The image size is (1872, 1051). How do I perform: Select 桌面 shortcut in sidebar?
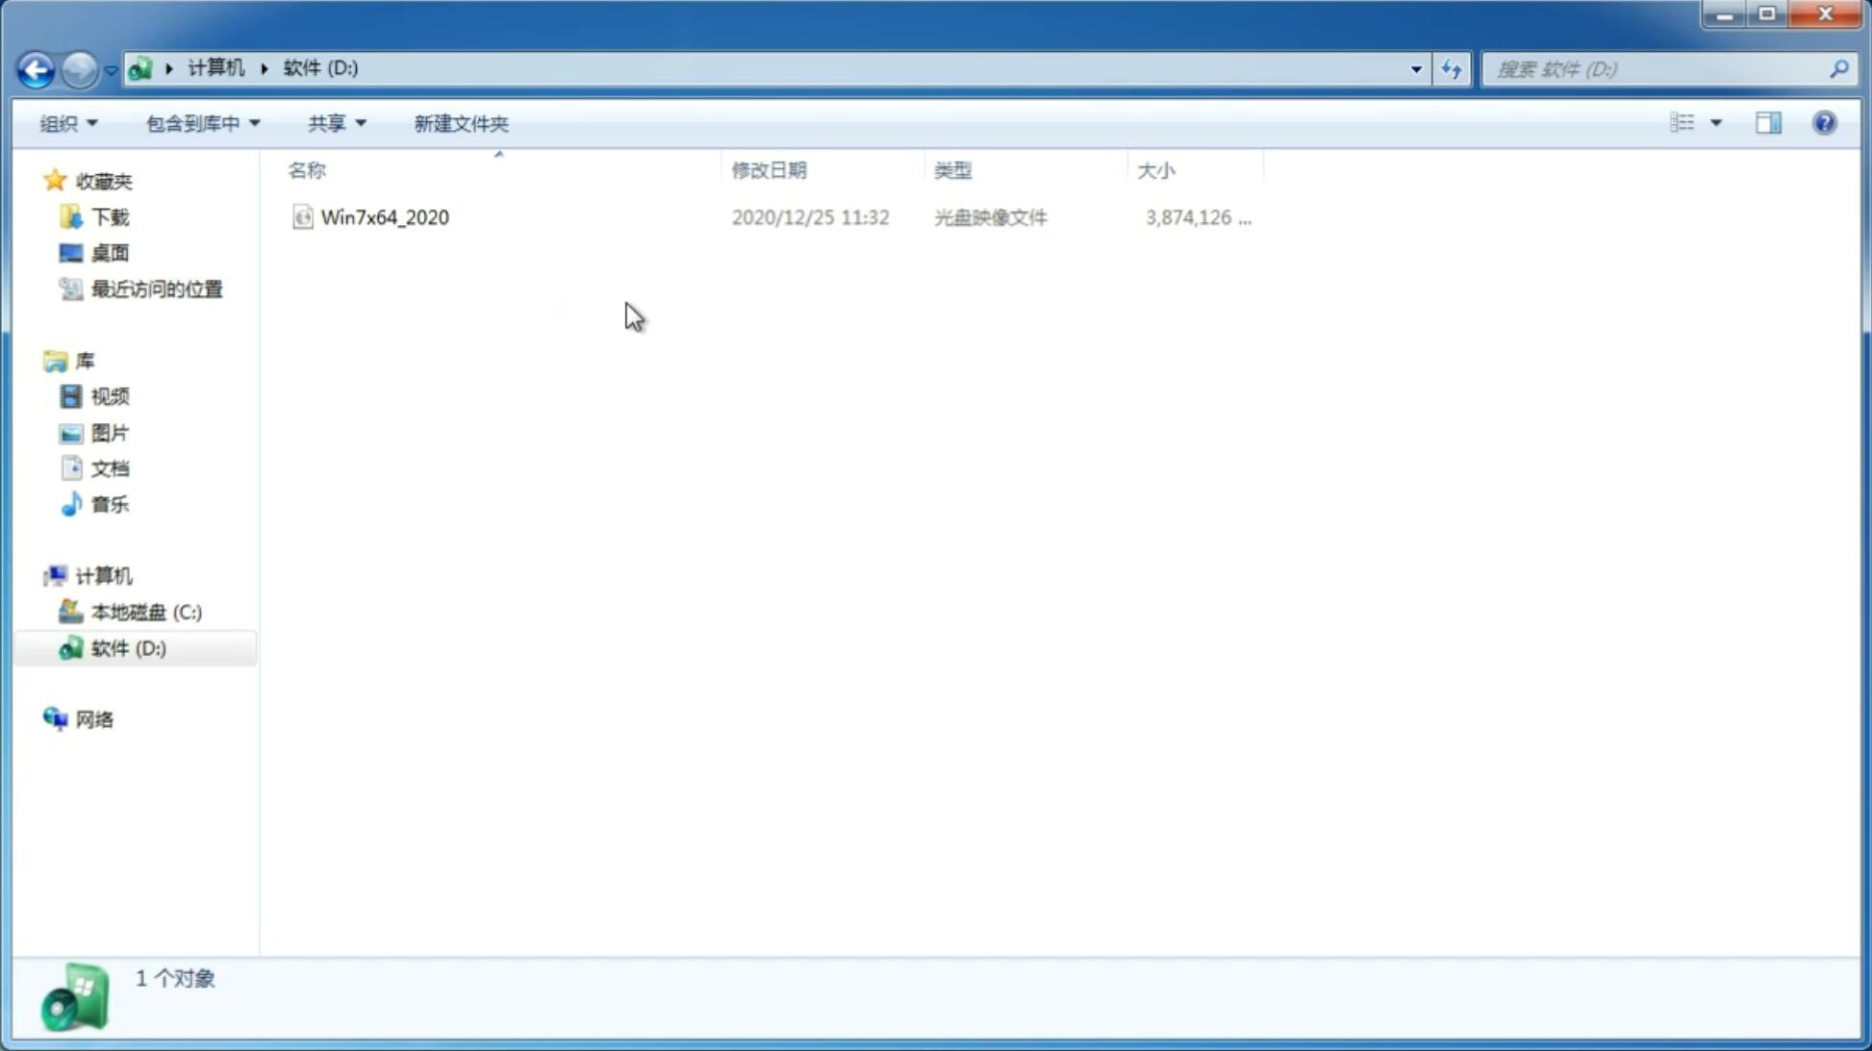pyautogui.click(x=108, y=252)
